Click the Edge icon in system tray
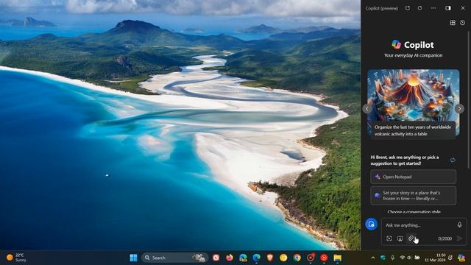 point(383,258)
